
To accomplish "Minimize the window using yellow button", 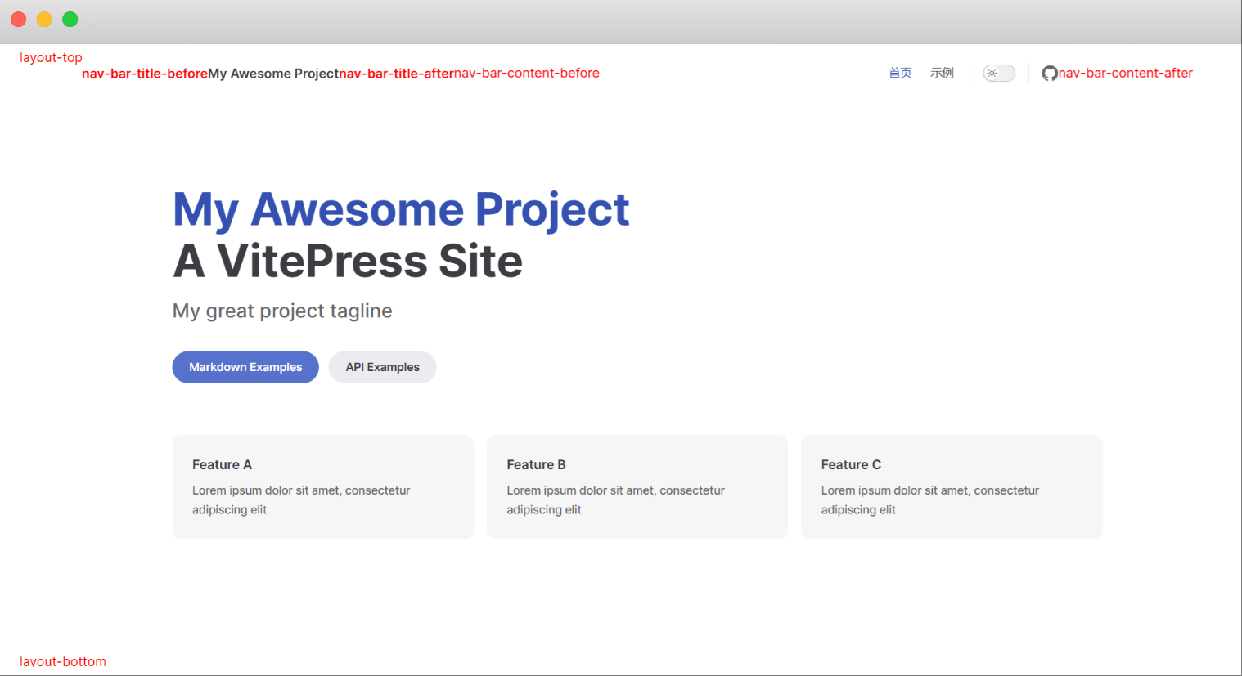I will pos(45,20).
